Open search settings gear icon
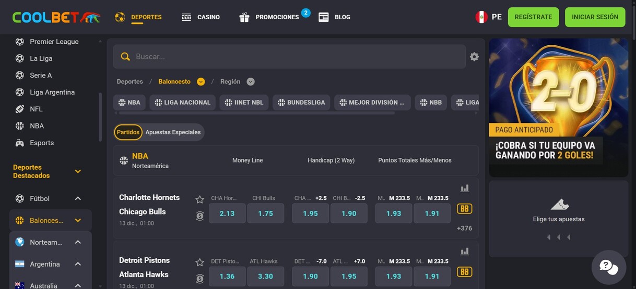 click(x=474, y=57)
